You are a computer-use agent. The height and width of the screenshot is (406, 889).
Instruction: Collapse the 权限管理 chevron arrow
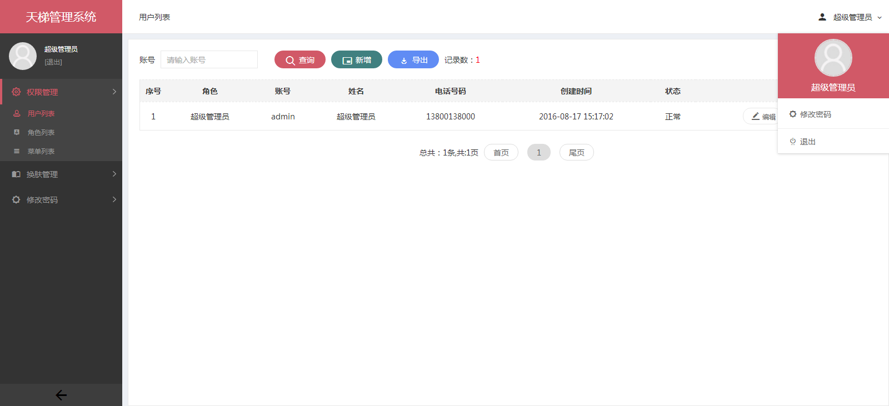[x=114, y=92]
